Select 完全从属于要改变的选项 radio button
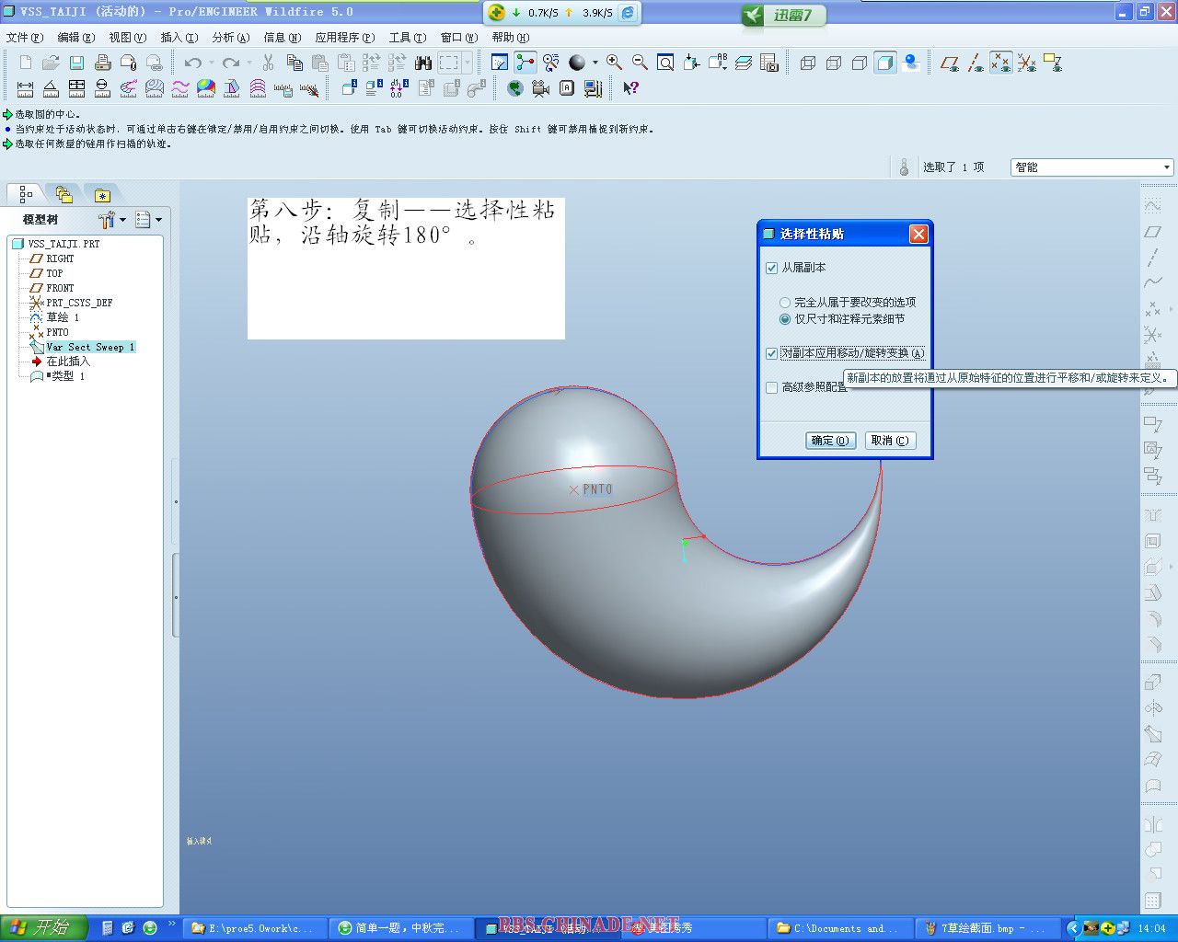Screen dimensions: 1178x942 pyautogui.click(x=785, y=303)
